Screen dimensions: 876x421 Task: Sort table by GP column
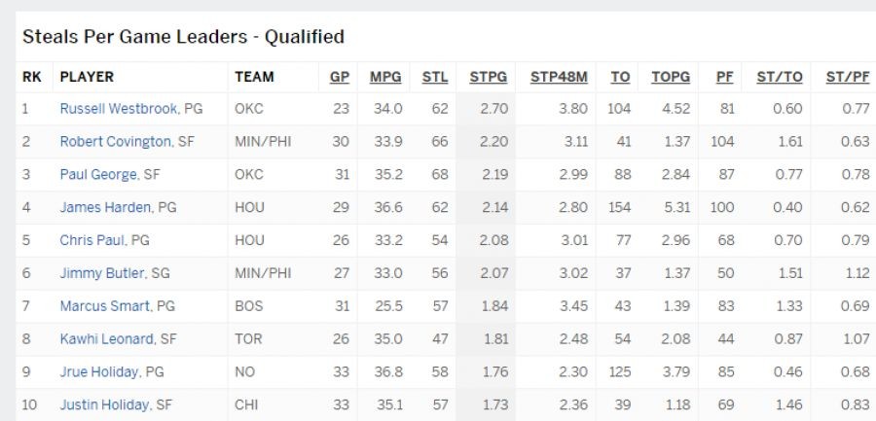[x=339, y=77]
